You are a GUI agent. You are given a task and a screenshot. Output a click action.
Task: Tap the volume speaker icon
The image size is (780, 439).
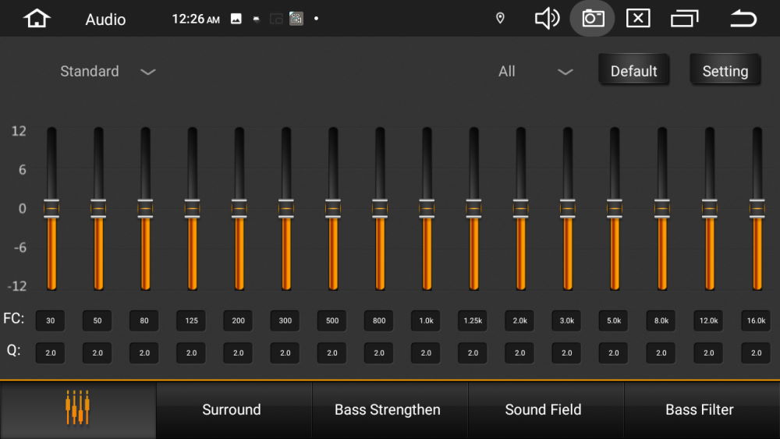pyautogui.click(x=547, y=19)
